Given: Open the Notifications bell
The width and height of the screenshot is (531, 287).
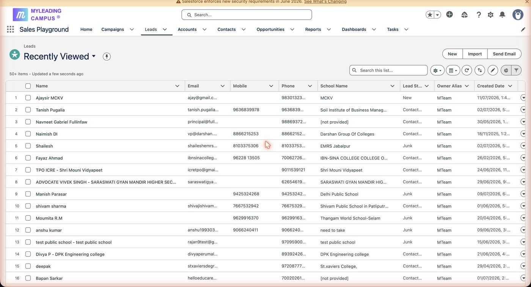Looking at the screenshot, I should point(502,15).
